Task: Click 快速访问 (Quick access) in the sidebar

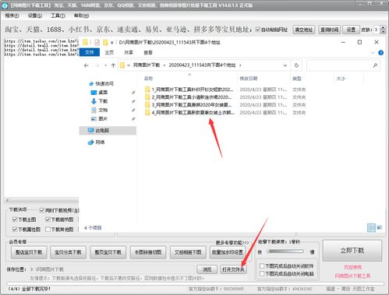Action: click(104, 83)
